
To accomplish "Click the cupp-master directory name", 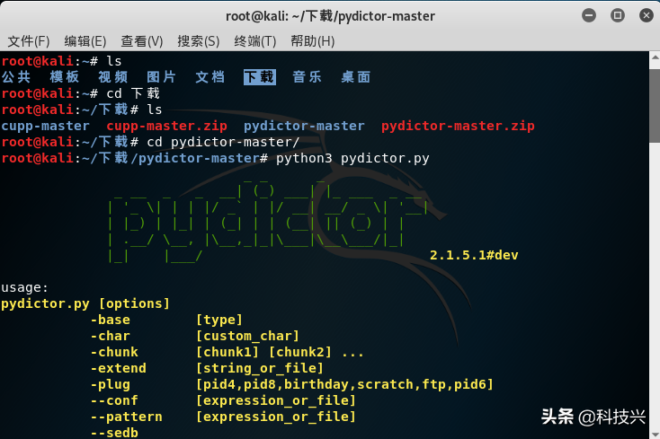I will (x=46, y=126).
